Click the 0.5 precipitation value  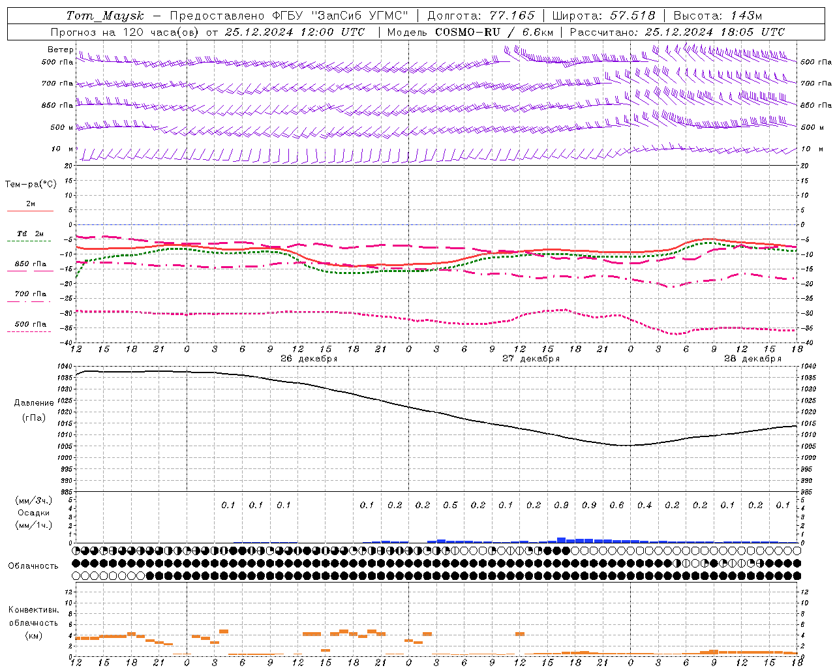coord(450,505)
